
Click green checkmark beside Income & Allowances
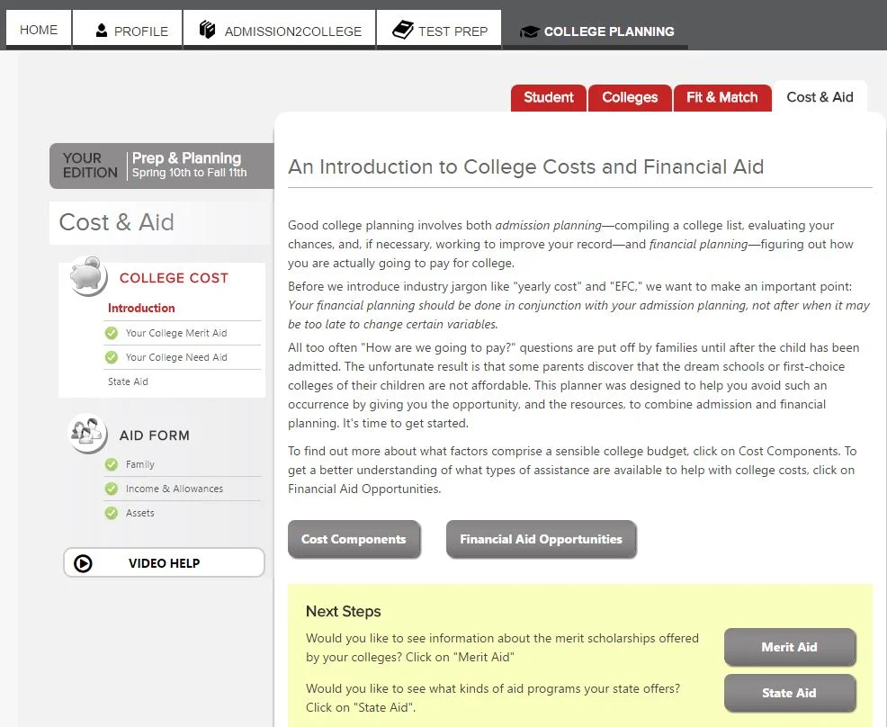click(112, 489)
